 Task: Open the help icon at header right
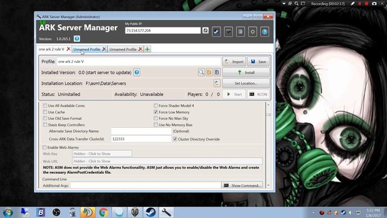pyautogui.click(x=265, y=31)
